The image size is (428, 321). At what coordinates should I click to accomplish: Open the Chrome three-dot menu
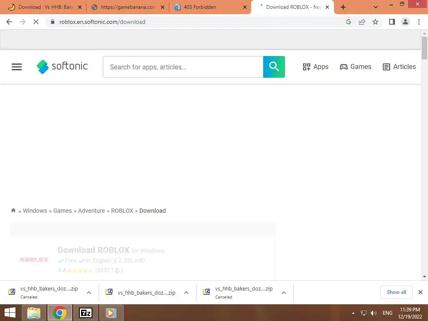[x=419, y=22]
